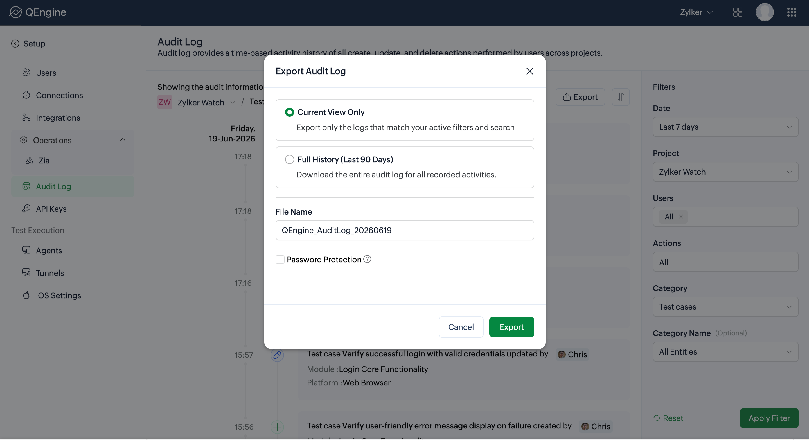Click the green Export button in dialog
This screenshot has width=809, height=440.
(511, 327)
